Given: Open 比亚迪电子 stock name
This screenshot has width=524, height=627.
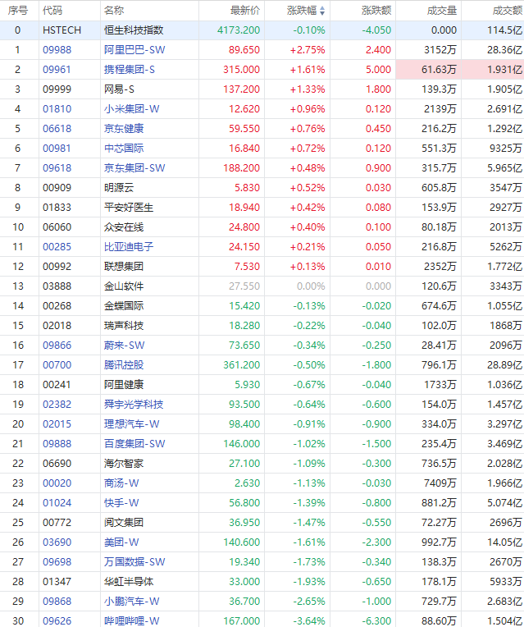Looking at the screenshot, I should 129,246.
